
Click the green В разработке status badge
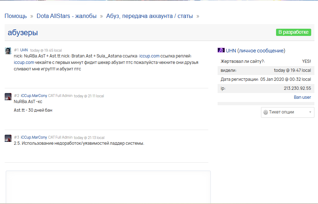click(294, 32)
